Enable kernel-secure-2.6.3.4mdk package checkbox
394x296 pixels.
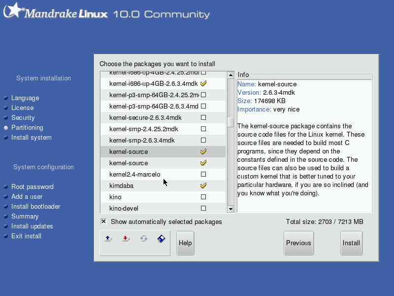coord(203,117)
